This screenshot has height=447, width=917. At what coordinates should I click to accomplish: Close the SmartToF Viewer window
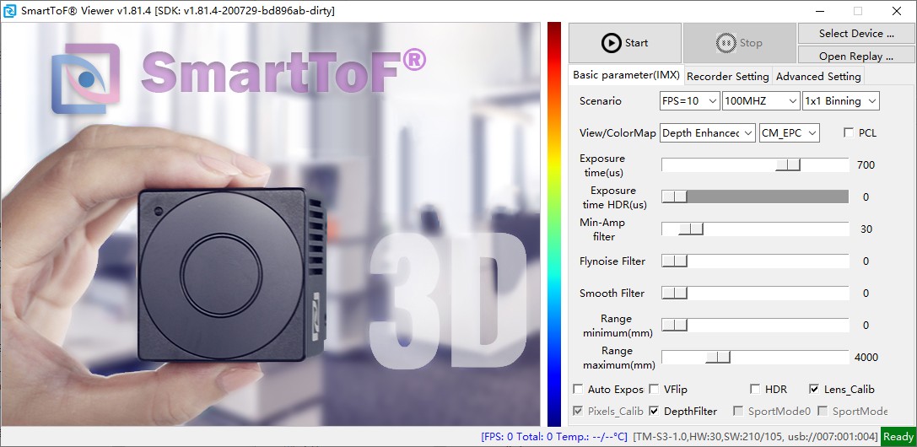click(897, 10)
